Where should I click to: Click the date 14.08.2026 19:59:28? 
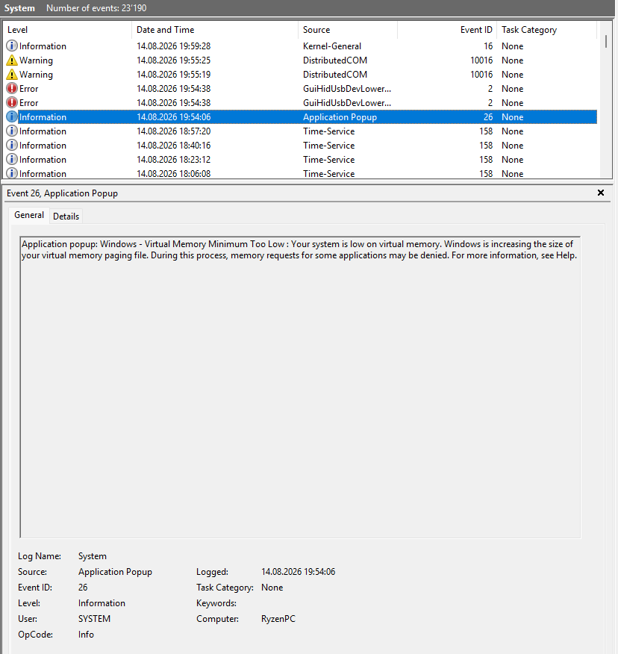click(x=173, y=46)
